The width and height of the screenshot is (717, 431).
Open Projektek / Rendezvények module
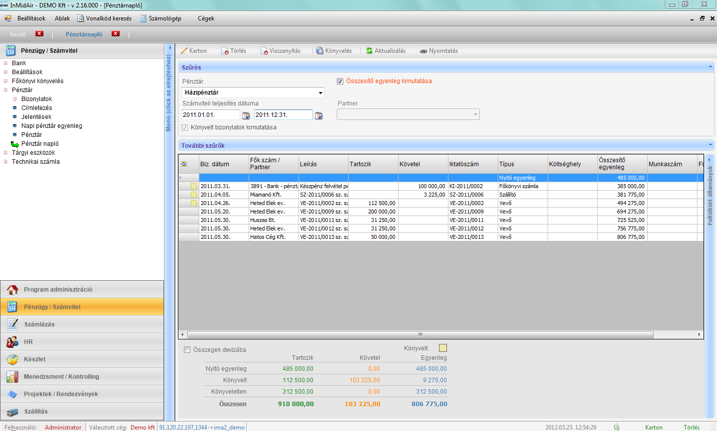82,394
